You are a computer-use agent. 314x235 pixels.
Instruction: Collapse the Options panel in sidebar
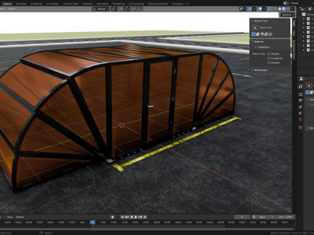coord(253,42)
